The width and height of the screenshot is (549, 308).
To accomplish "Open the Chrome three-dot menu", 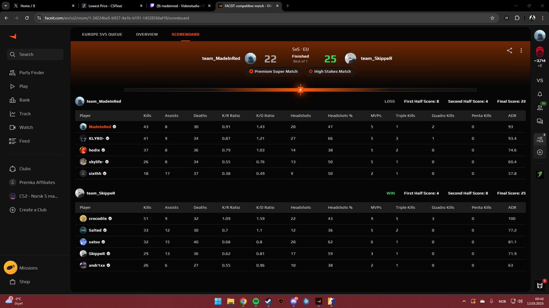I will (544, 18).
